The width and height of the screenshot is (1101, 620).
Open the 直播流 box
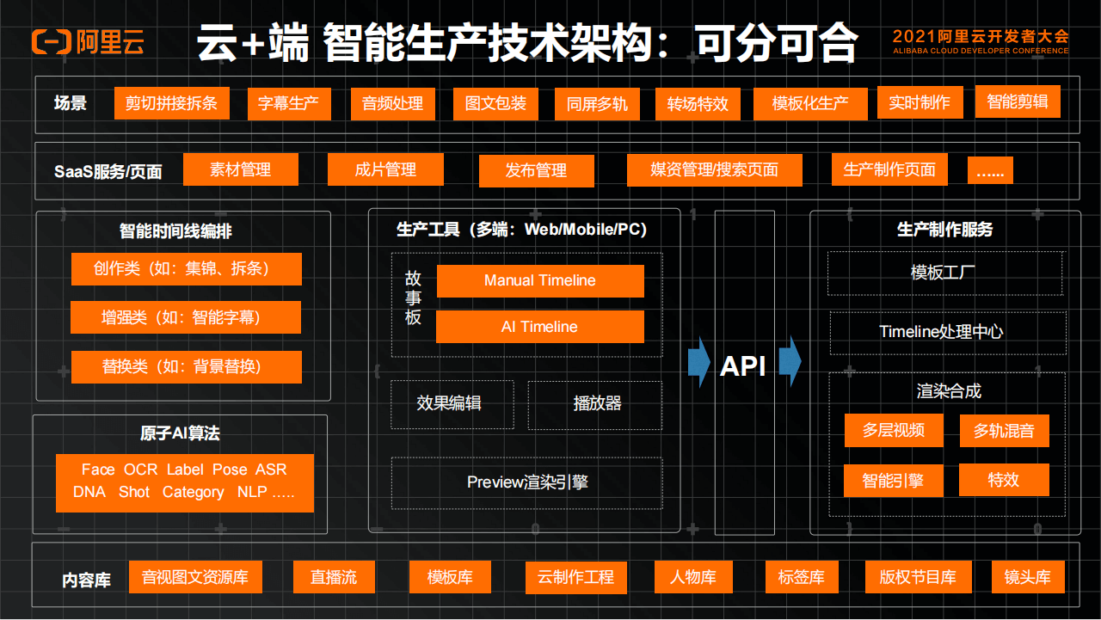click(334, 577)
